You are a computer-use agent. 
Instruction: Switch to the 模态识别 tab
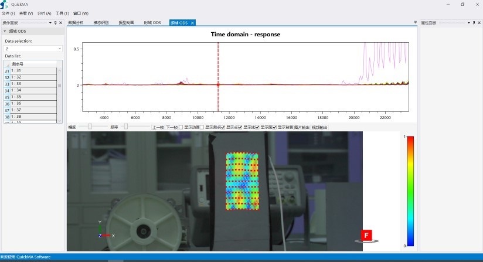(x=101, y=23)
